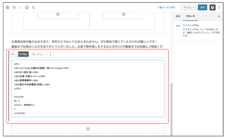Click the 下書きへ切り替え link
Screen dimensions: 227x138
pos(166,8)
